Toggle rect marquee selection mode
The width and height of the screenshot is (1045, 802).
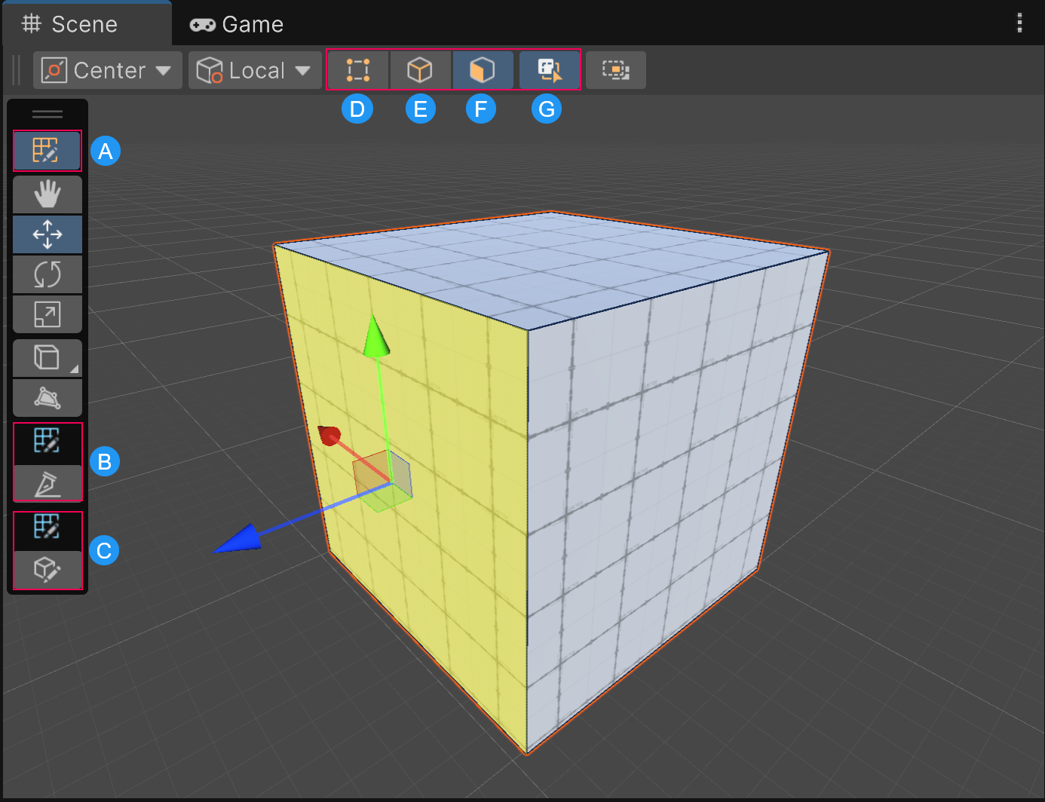[615, 69]
